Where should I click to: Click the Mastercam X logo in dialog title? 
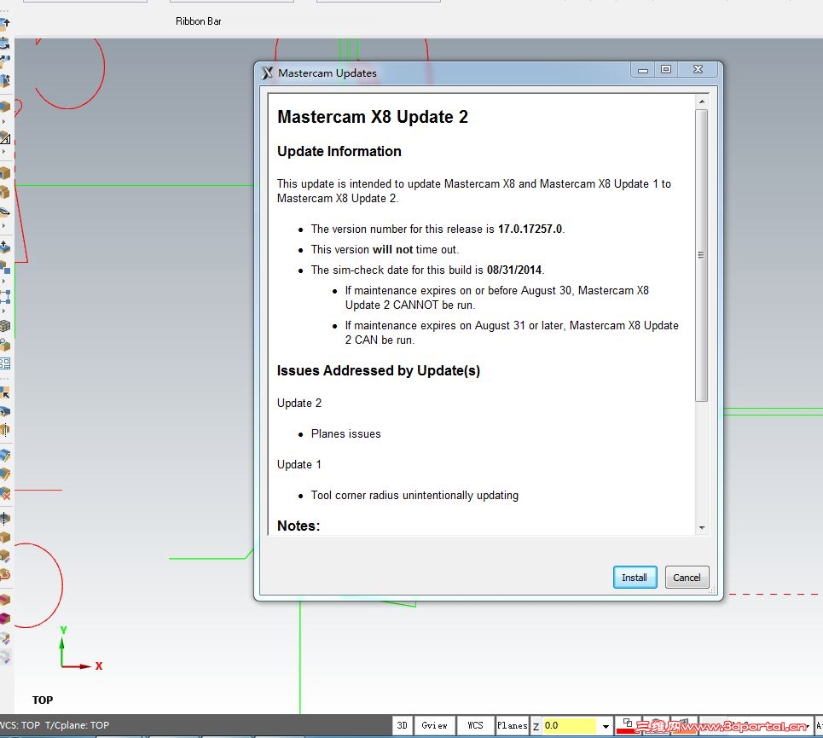click(267, 73)
